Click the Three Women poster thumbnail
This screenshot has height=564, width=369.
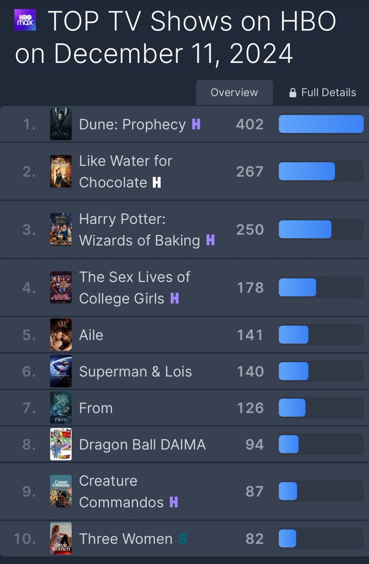[61, 538]
